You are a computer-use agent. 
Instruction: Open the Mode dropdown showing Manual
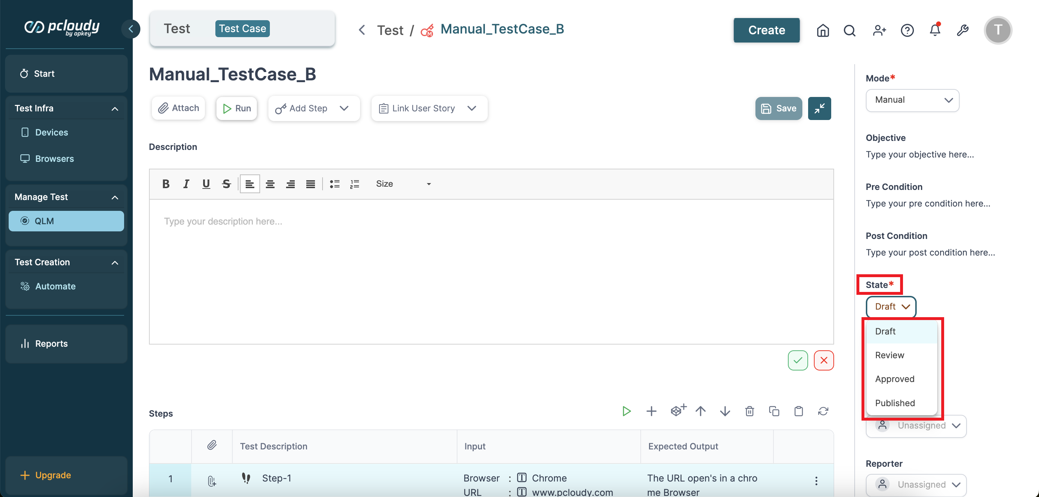pos(912,100)
